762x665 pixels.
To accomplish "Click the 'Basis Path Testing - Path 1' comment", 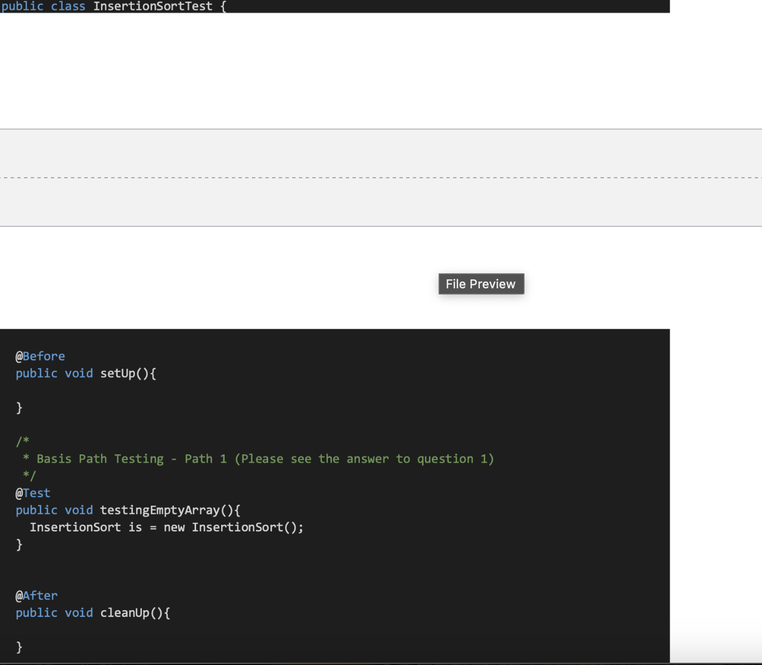I will (132, 459).
